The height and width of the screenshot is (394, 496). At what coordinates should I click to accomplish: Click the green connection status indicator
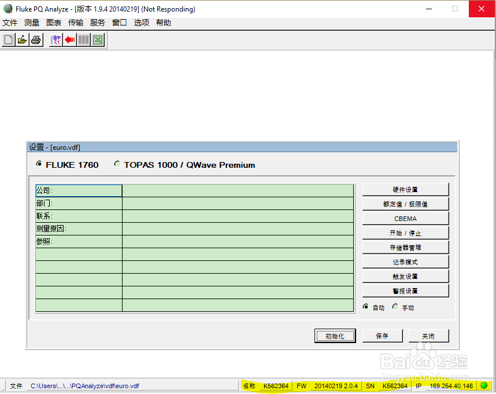tap(484, 385)
